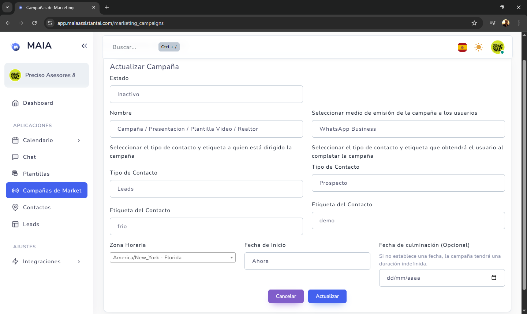The width and height of the screenshot is (527, 314).
Task: Toggle the sun light-mode theme icon
Action: point(479,47)
